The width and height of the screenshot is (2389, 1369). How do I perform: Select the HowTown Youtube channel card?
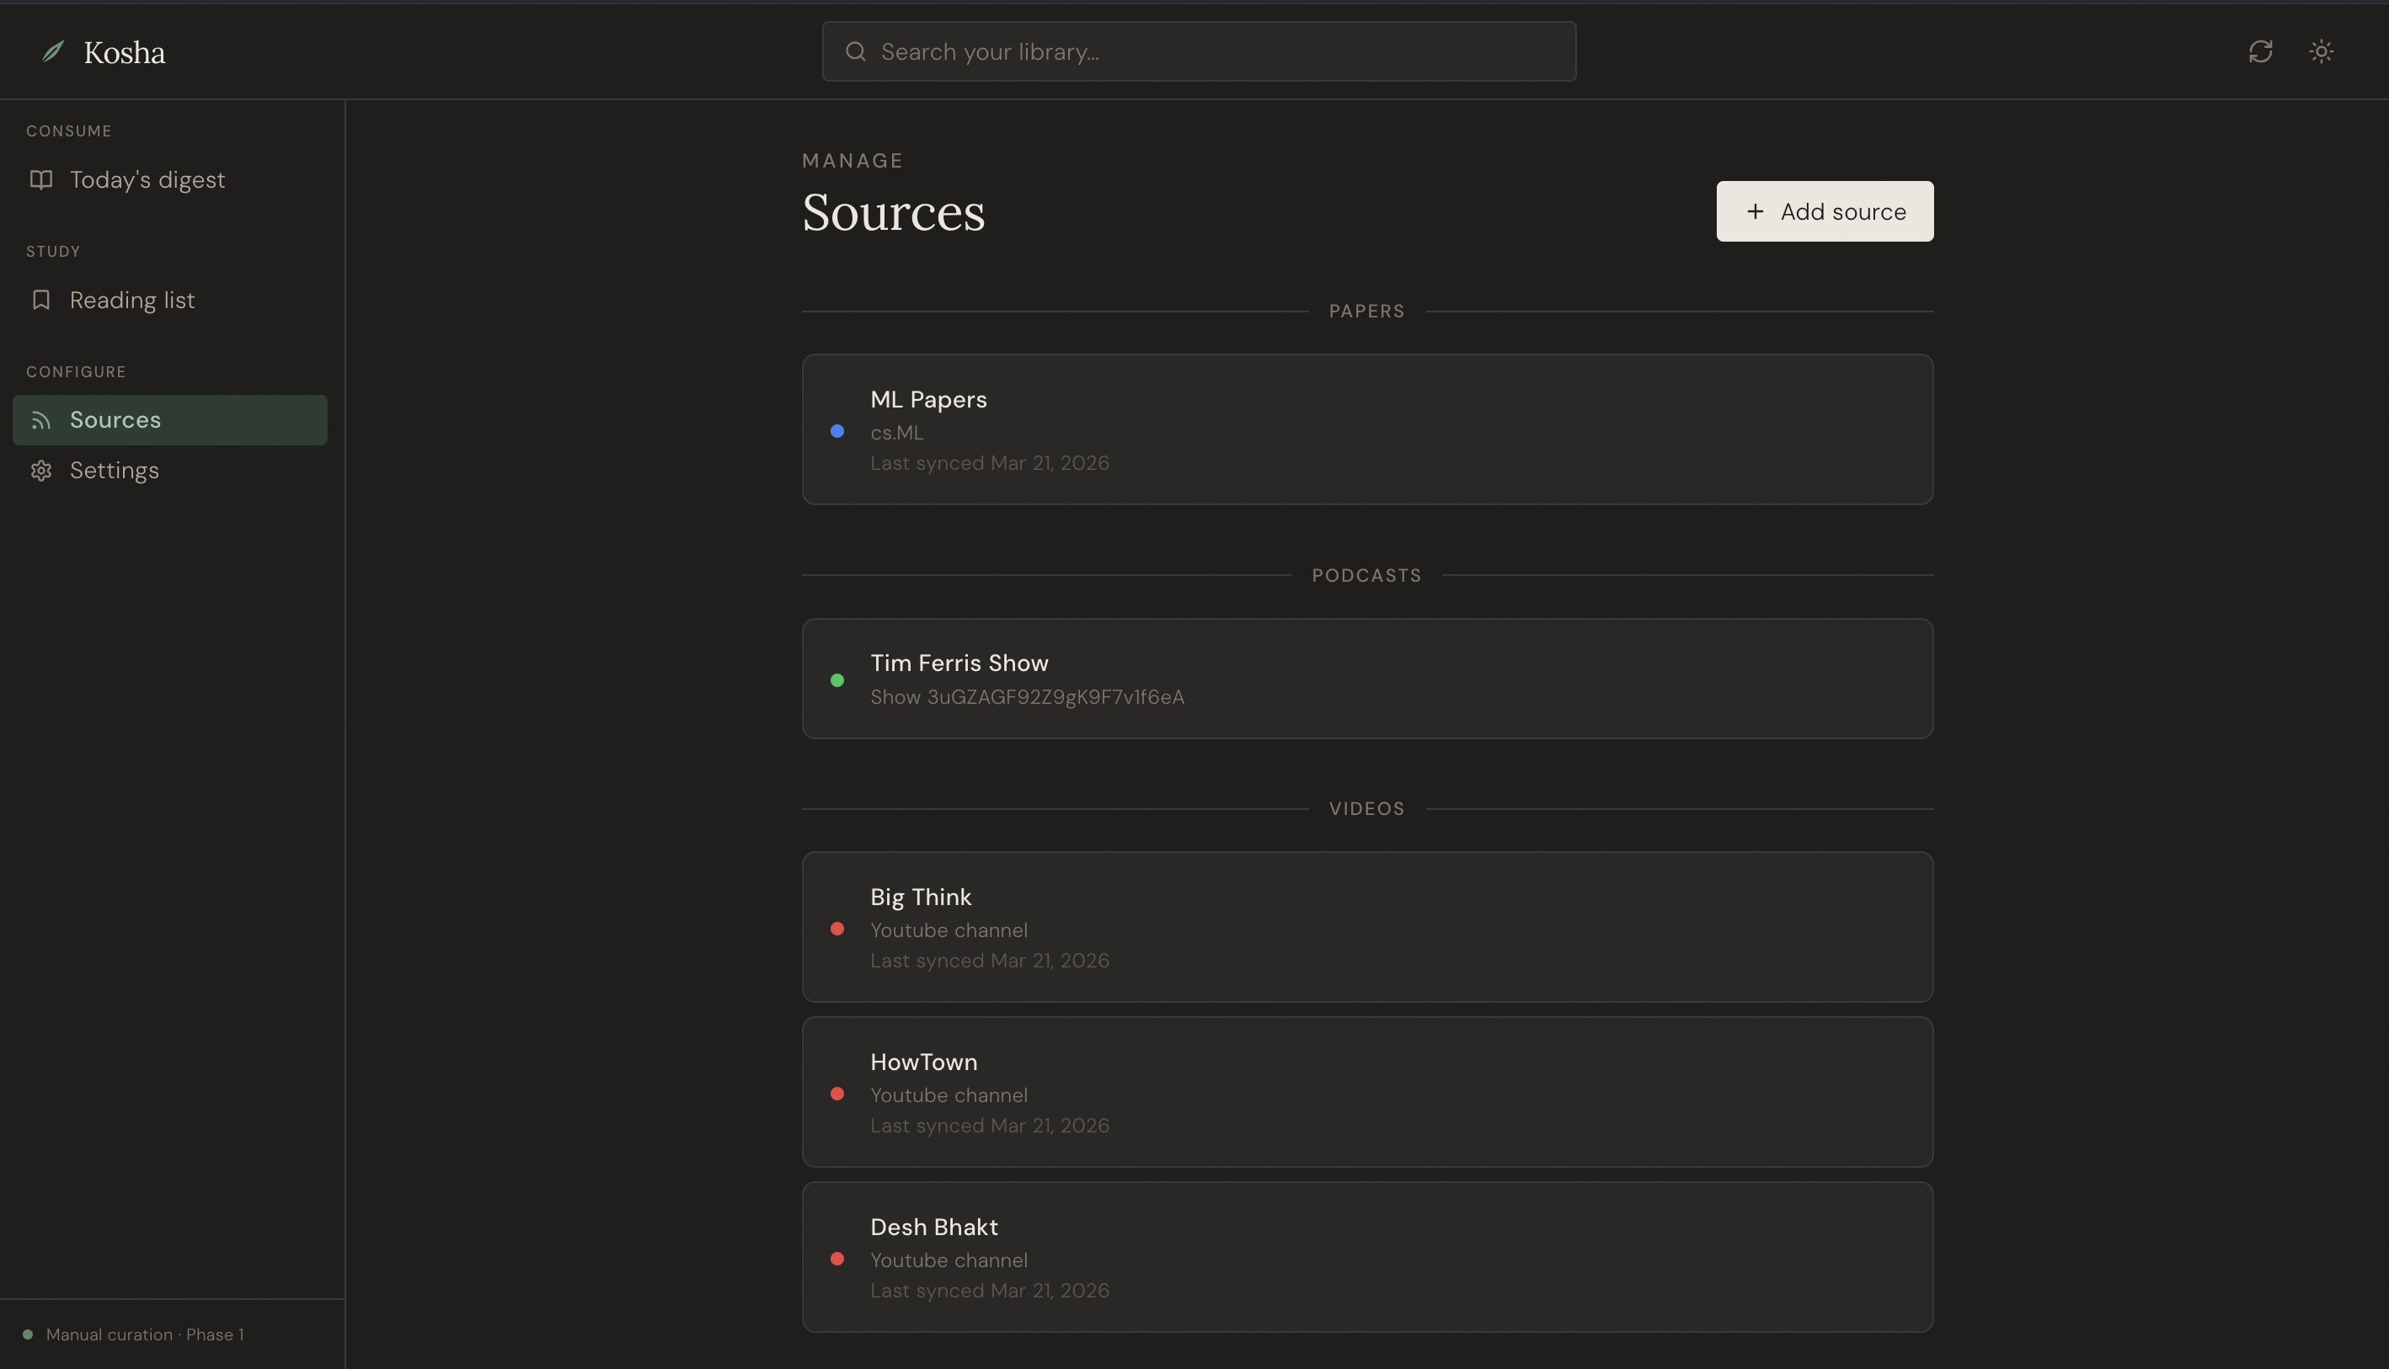click(x=1366, y=1092)
